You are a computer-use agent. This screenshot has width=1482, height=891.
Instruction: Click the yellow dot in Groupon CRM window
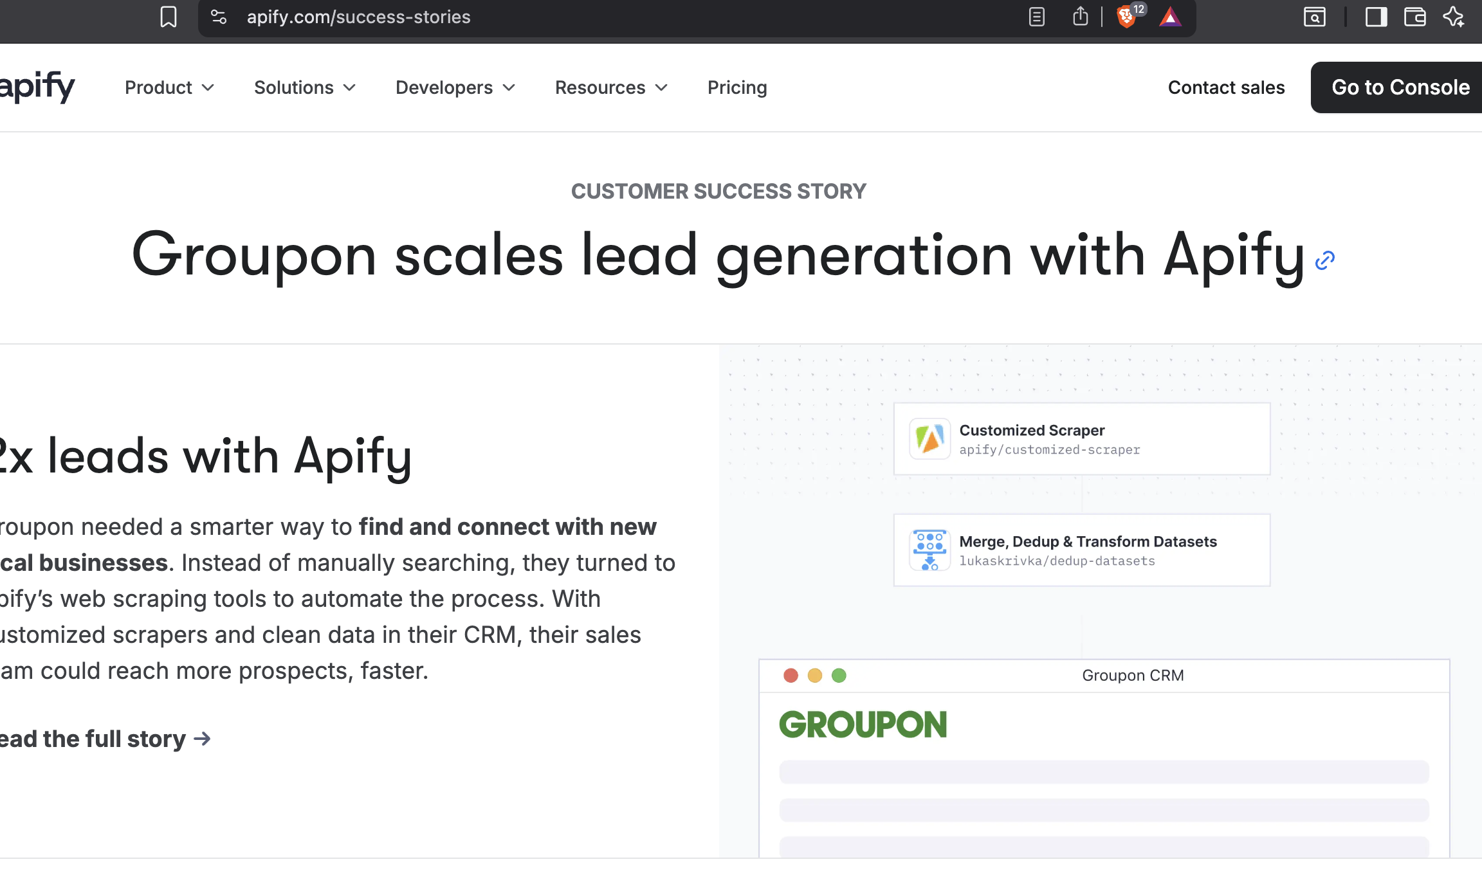[x=815, y=676]
